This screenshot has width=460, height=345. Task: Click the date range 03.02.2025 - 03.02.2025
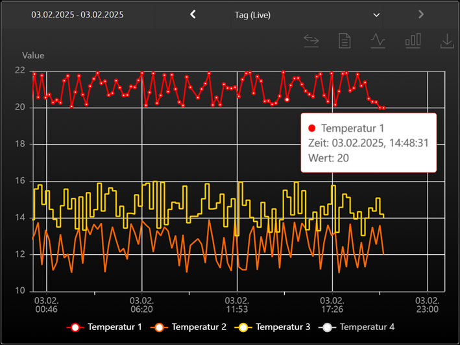click(77, 14)
